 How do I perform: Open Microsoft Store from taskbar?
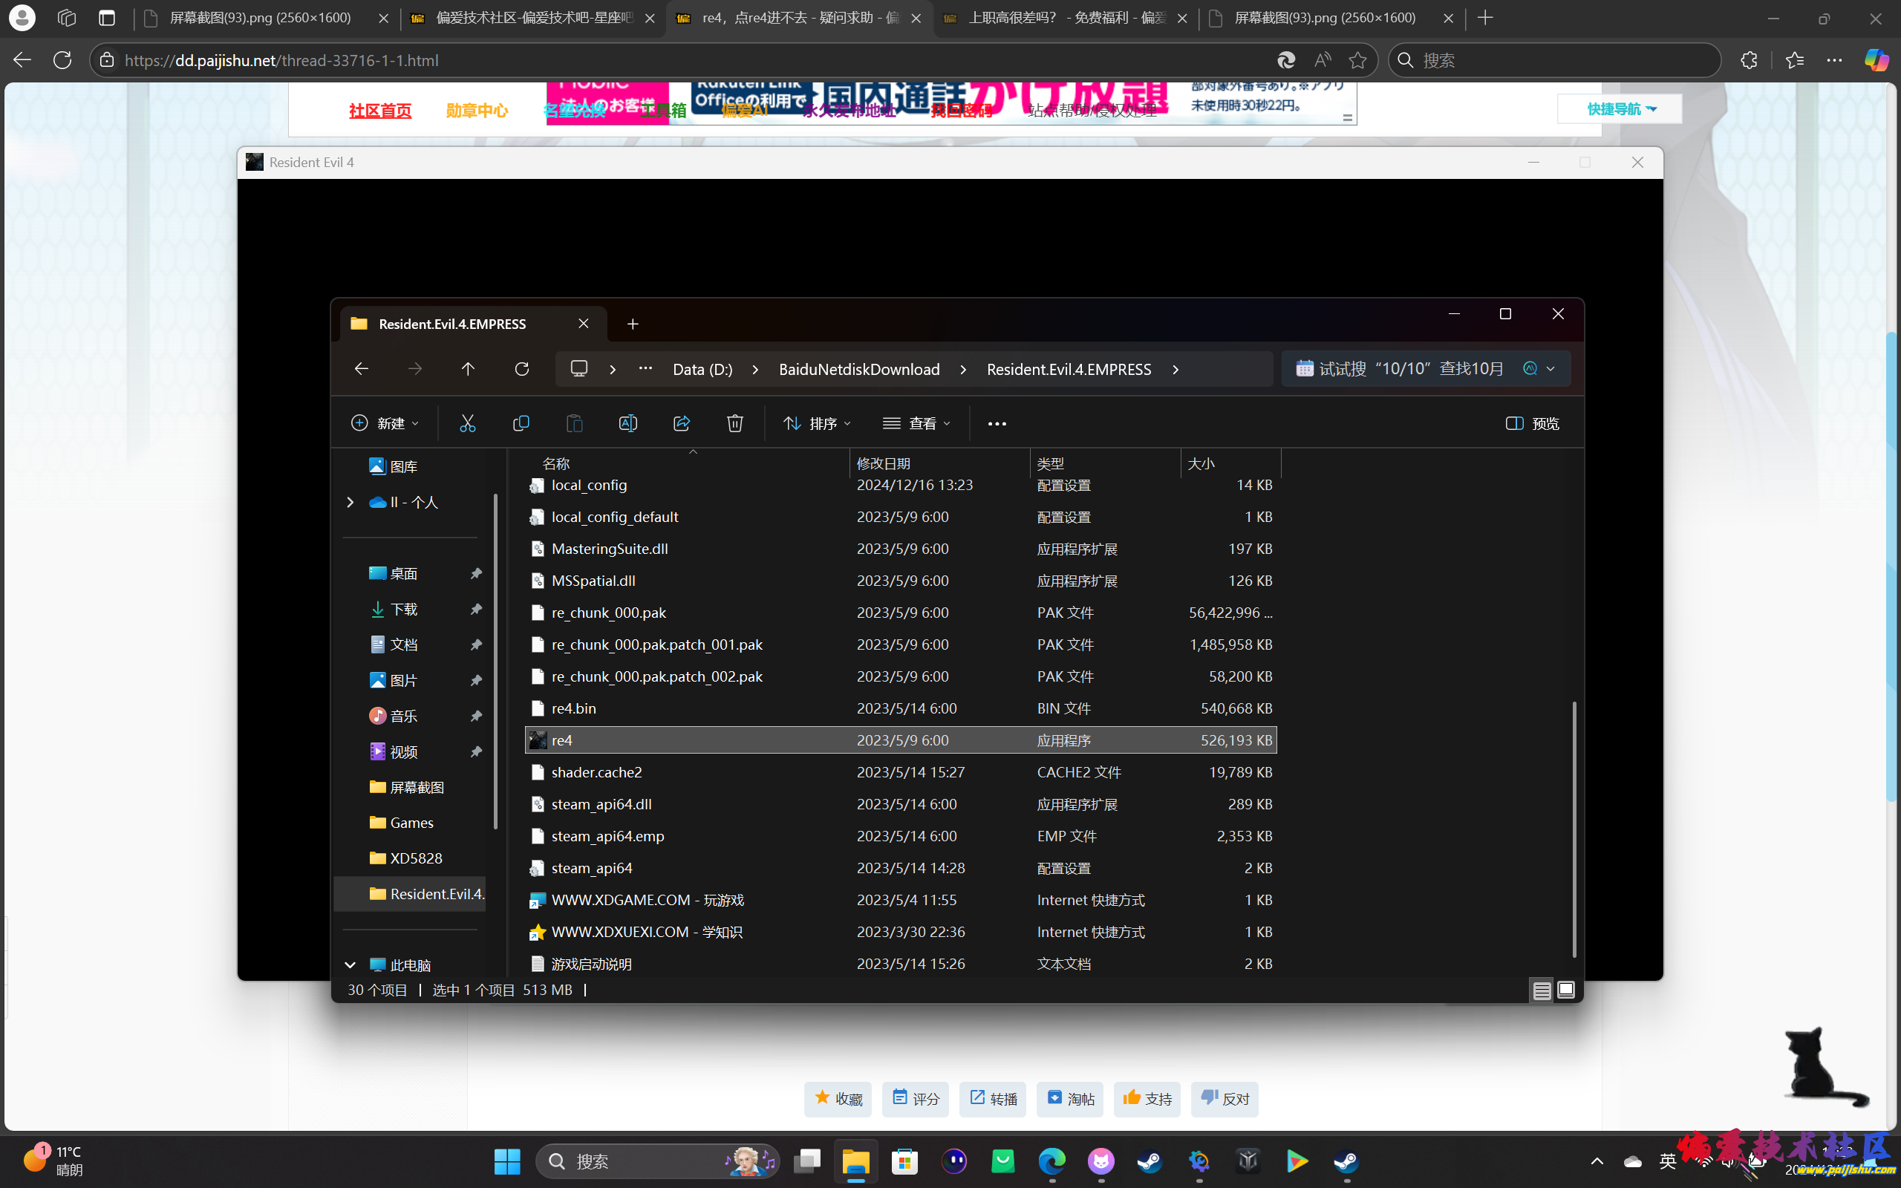coord(905,1161)
